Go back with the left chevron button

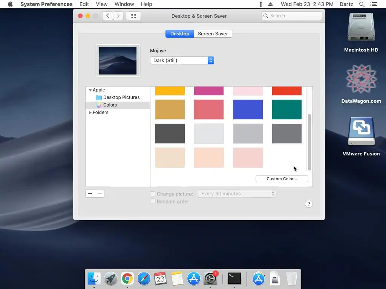(107, 16)
